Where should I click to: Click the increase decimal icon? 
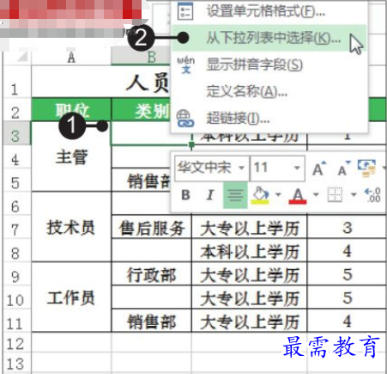pyautogui.click(x=373, y=195)
